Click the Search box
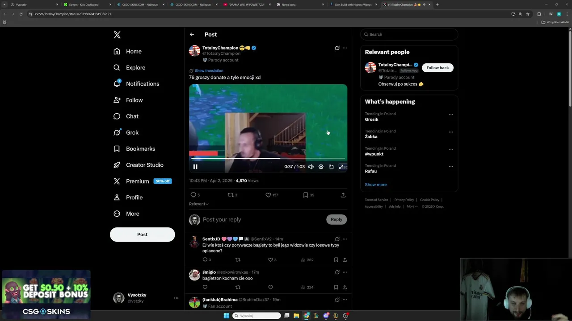 coord(409,34)
